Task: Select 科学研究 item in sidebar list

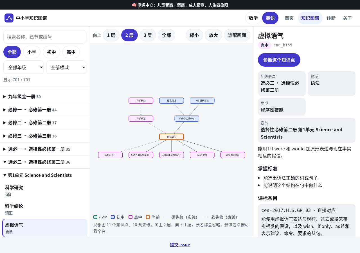Action: coord(45,191)
